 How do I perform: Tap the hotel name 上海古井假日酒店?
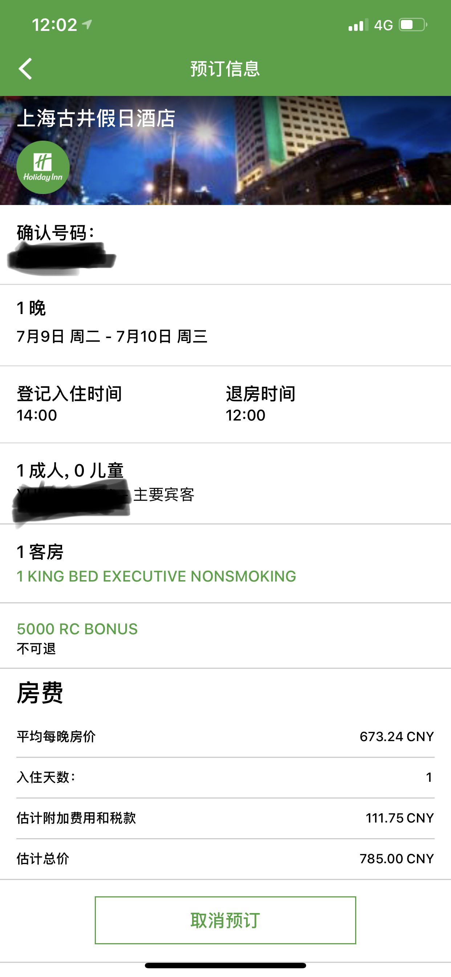coord(96,118)
